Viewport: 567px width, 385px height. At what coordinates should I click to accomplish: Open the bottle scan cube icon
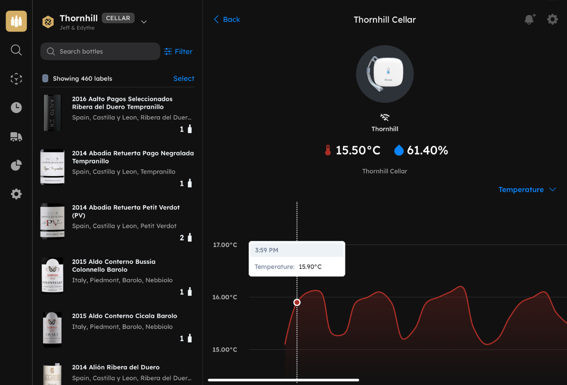pyautogui.click(x=16, y=79)
